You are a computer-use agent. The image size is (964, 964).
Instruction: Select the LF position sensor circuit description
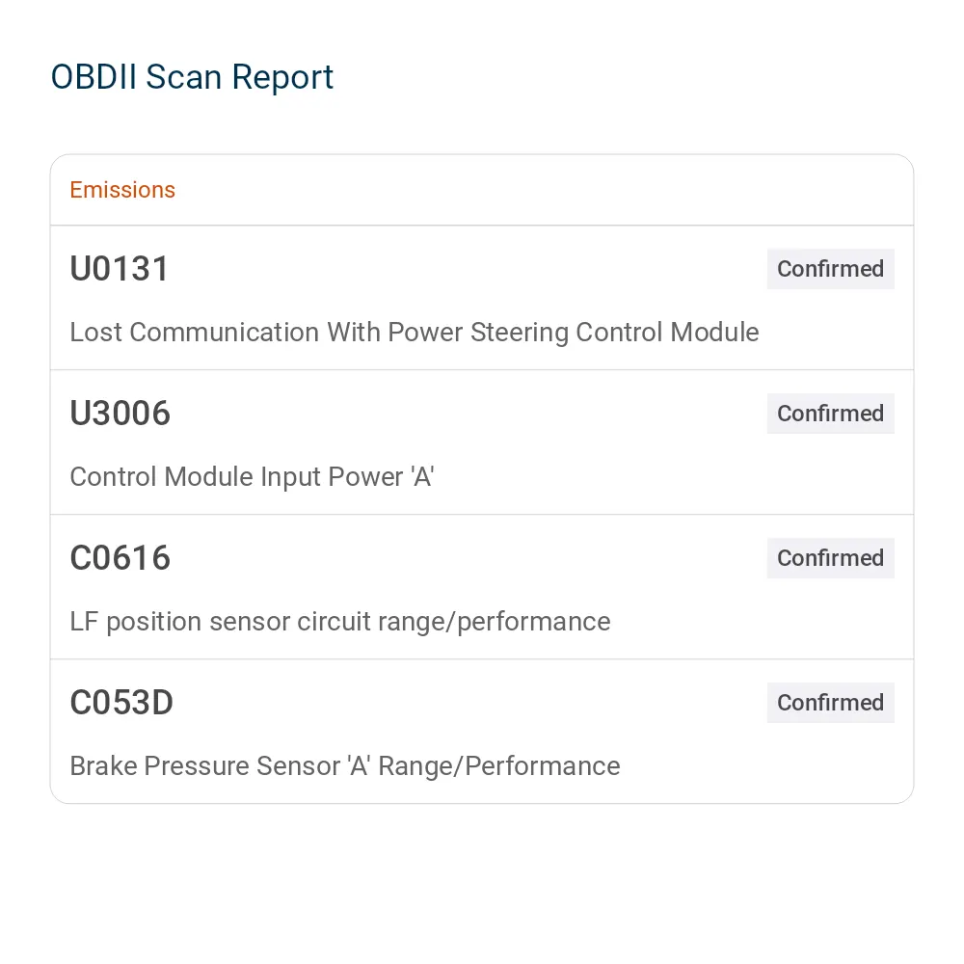pos(340,622)
